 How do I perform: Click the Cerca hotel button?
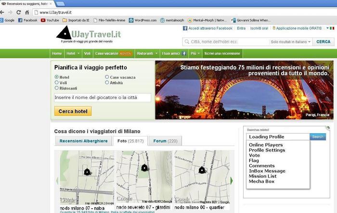click(73, 111)
